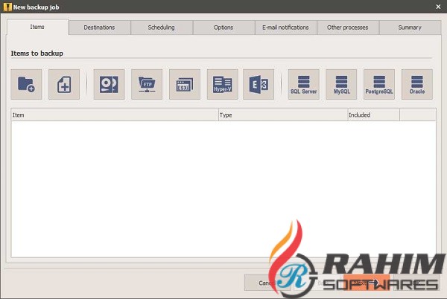Image resolution: width=447 pixels, height=299 pixels.
Task: Open the Summary tab
Action: pyautogui.click(x=410, y=28)
